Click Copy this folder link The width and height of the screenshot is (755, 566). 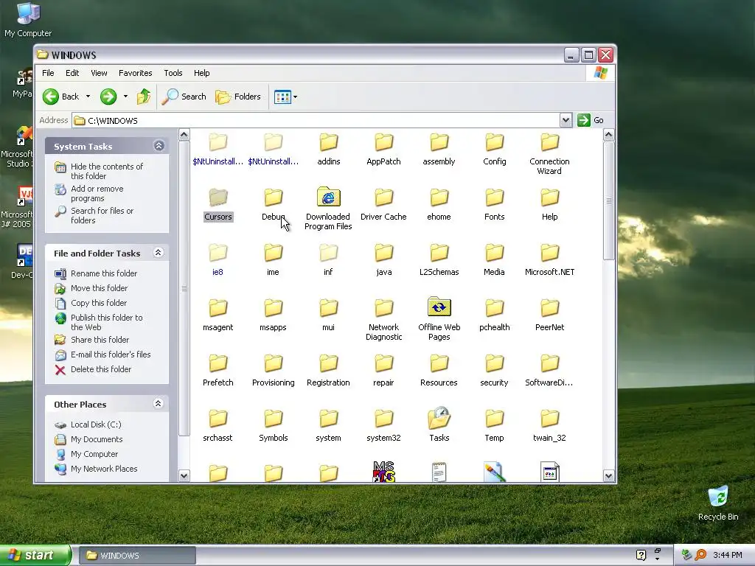coord(99,303)
